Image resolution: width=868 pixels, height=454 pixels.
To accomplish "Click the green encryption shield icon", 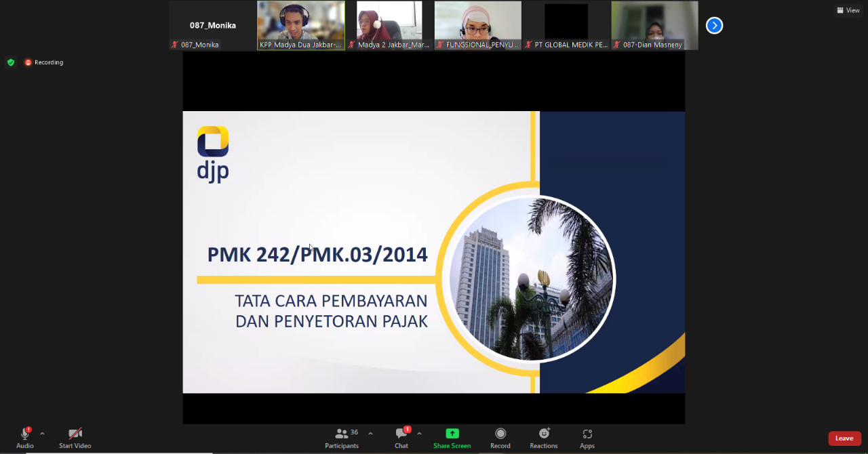I will tap(11, 62).
